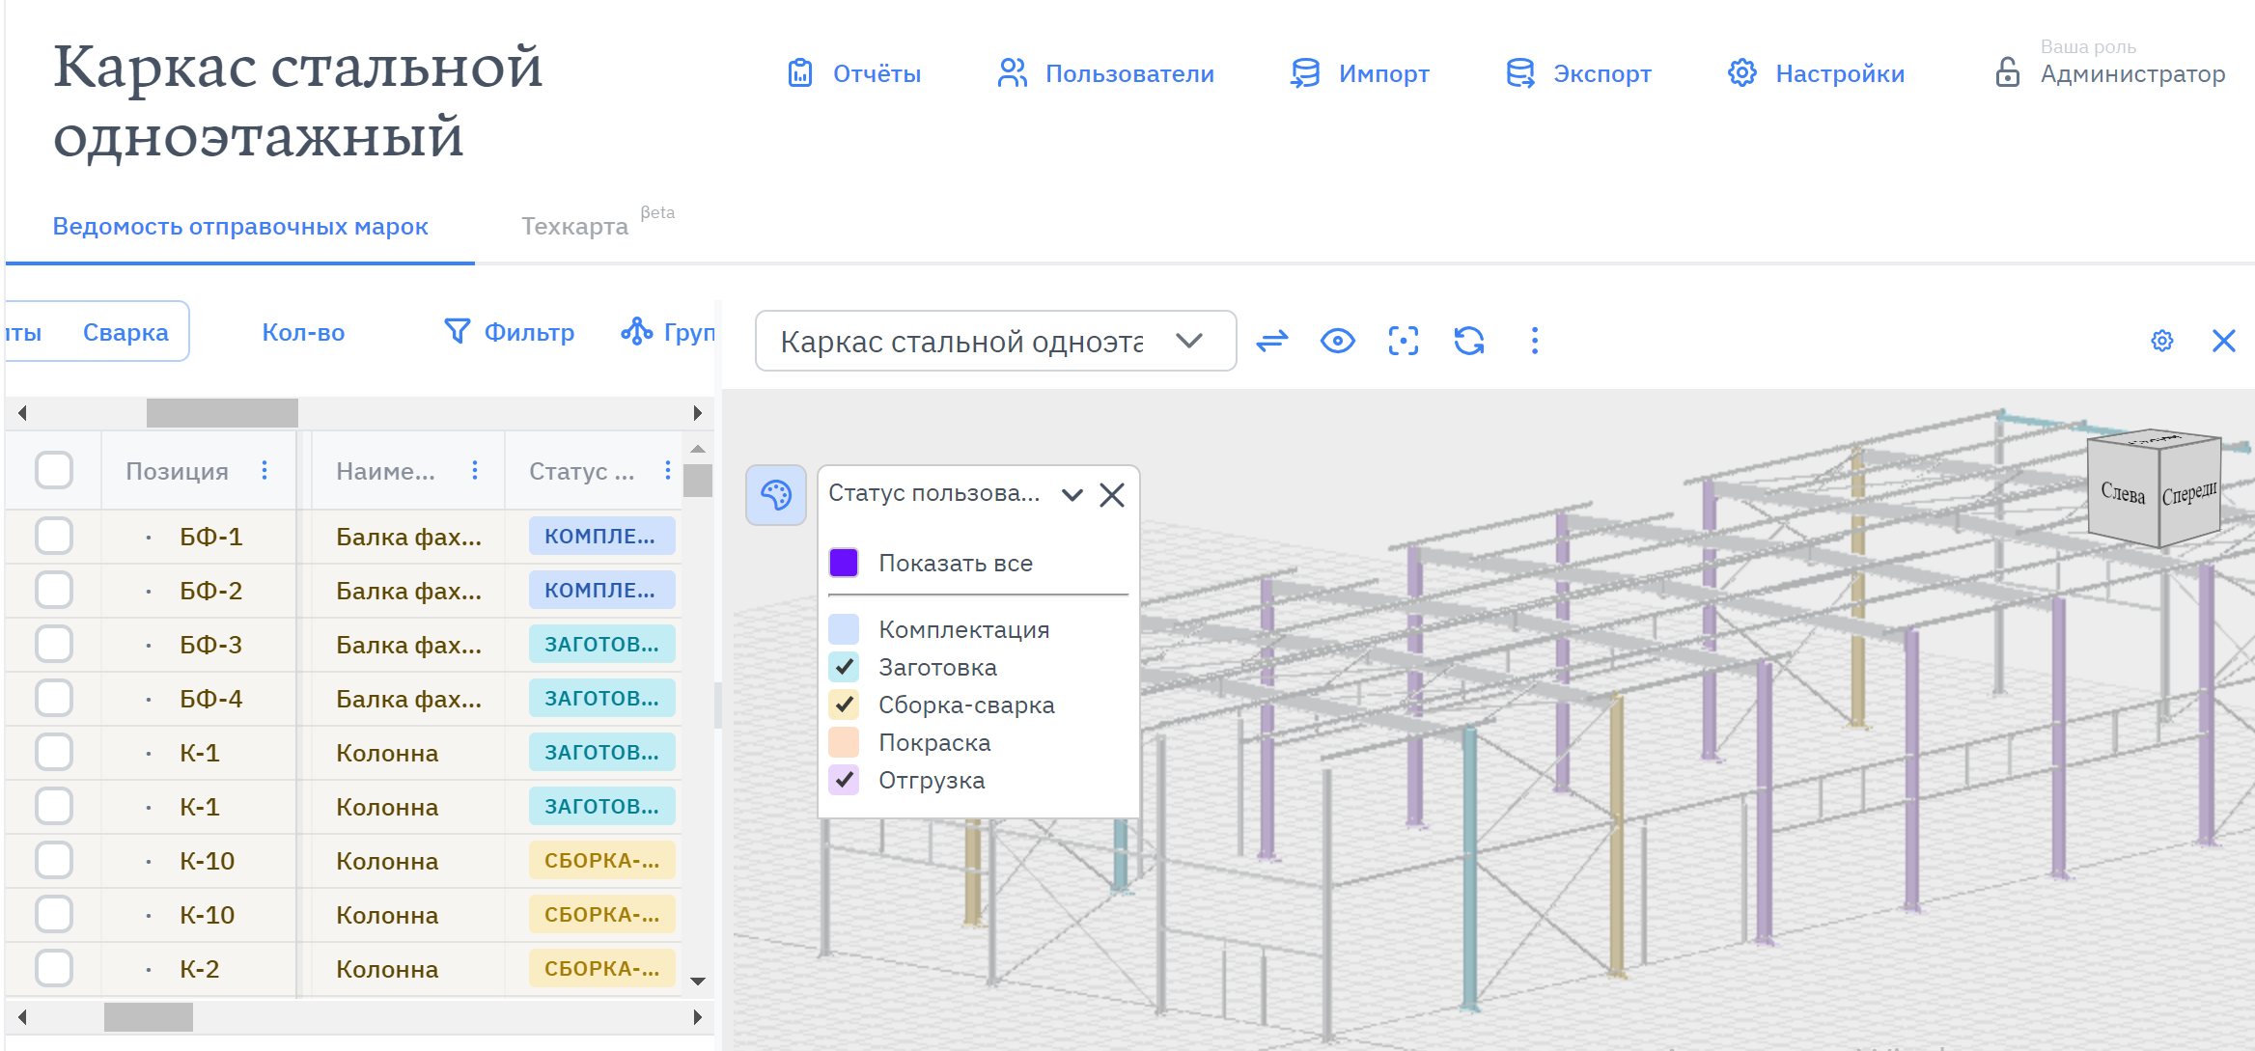Open the Пользователи users page
The image size is (2255, 1051).
1105,73
